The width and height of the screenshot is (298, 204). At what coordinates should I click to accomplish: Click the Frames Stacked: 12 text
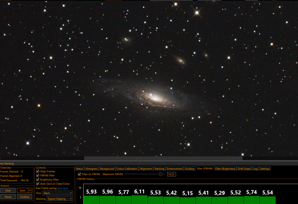click(12, 172)
